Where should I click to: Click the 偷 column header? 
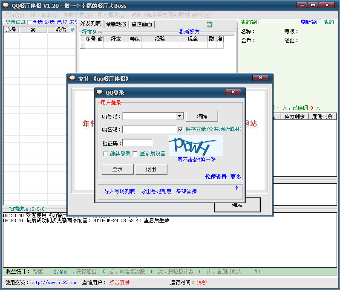(100, 39)
